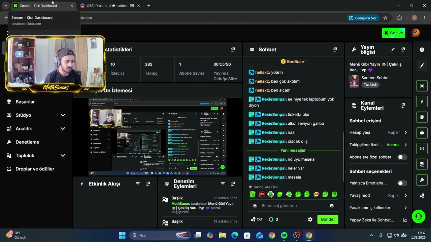The width and height of the screenshot is (431, 242).
Task: Pop out the Denetim Eylemleri panel
Action: (x=233, y=184)
